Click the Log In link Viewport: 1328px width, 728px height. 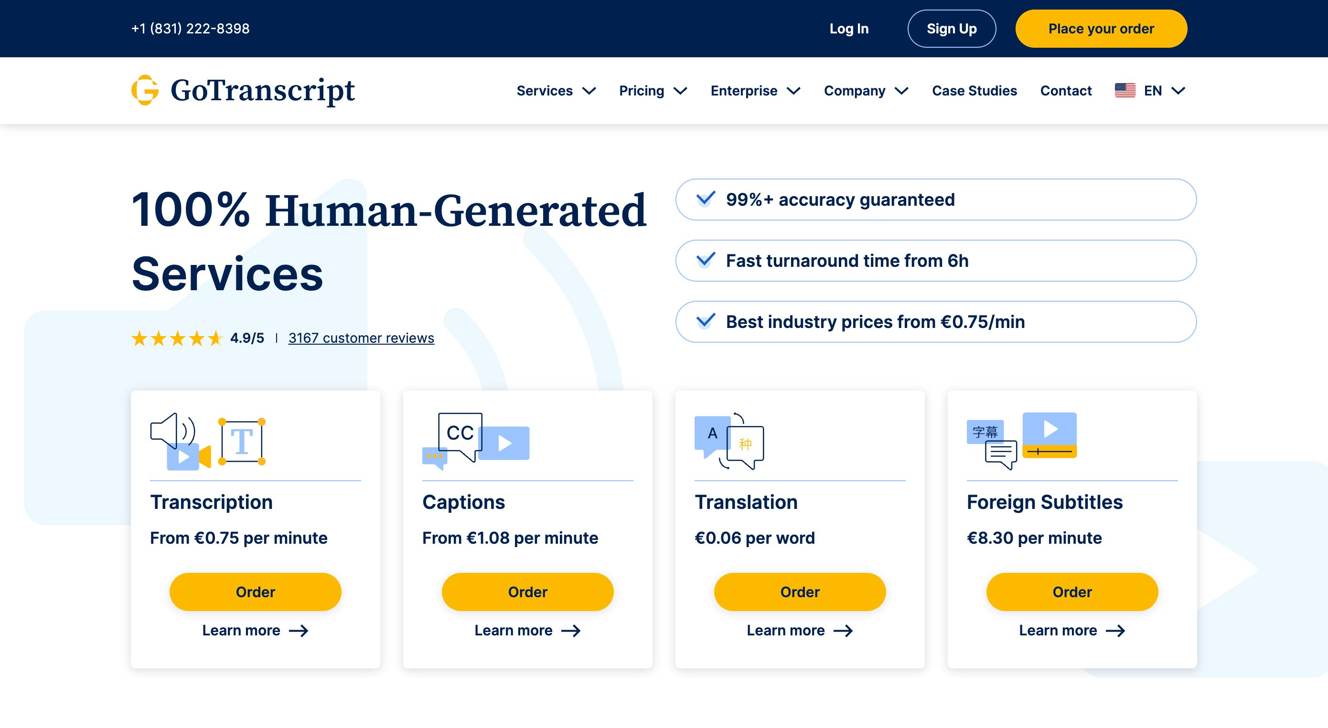coord(848,29)
